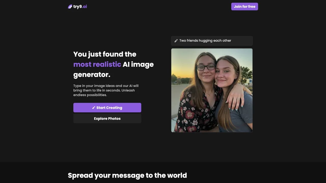Click the pencil icon in the prompt box

(x=176, y=41)
